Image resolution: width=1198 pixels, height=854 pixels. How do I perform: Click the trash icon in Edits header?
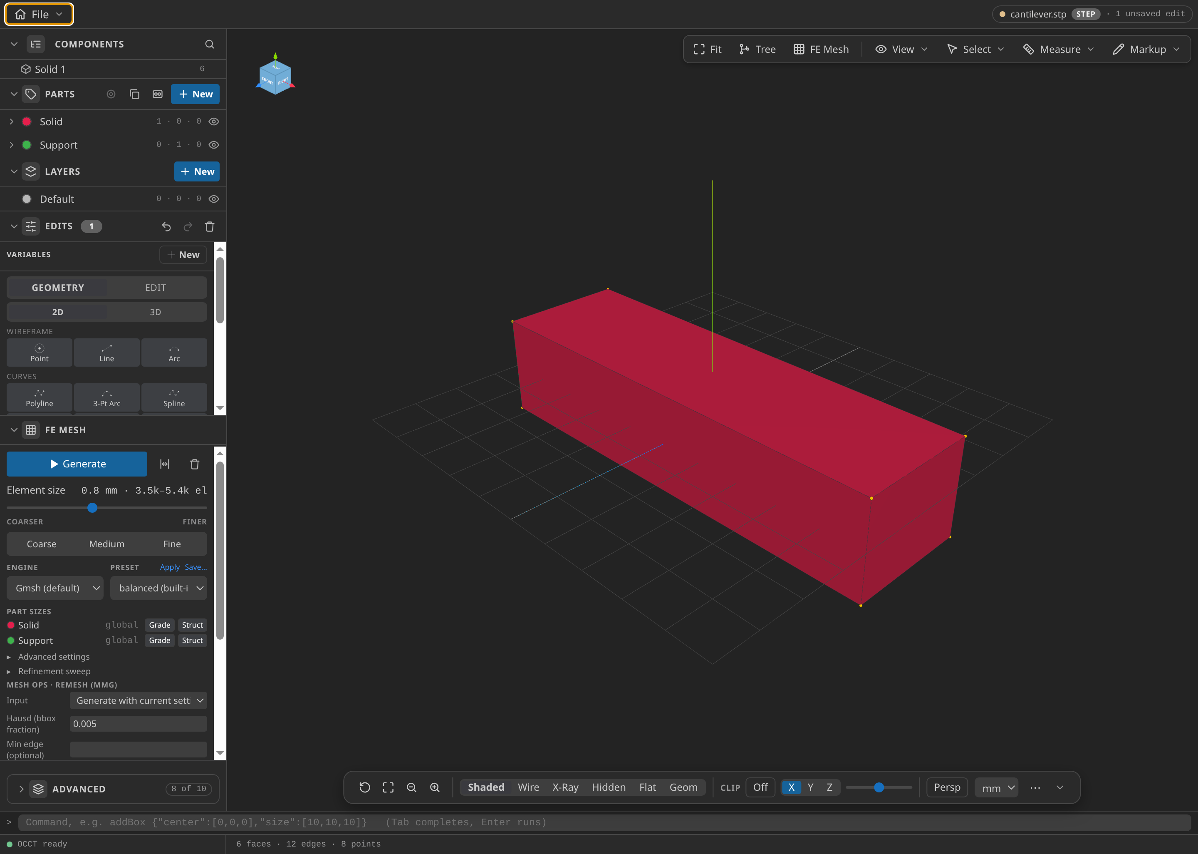[210, 227]
